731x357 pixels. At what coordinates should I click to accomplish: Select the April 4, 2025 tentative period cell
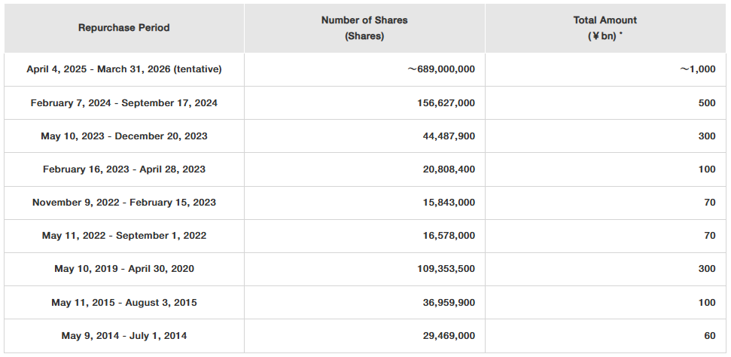[124, 69]
